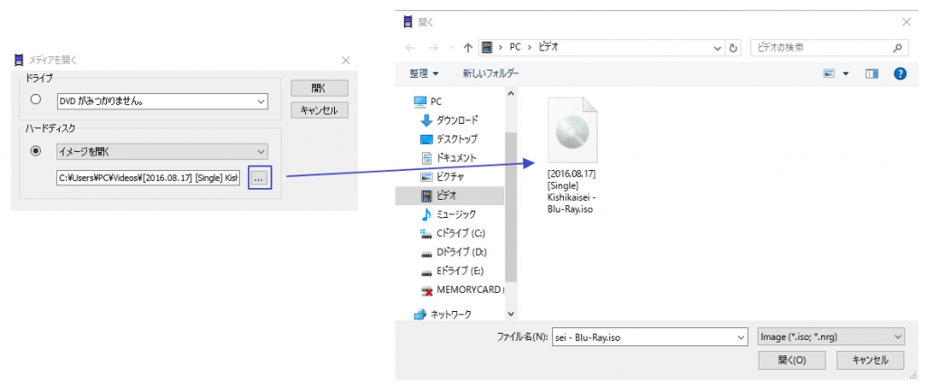Change view layout icon in file dialog
927x387 pixels.
pyautogui.click(x=830, y=73)
